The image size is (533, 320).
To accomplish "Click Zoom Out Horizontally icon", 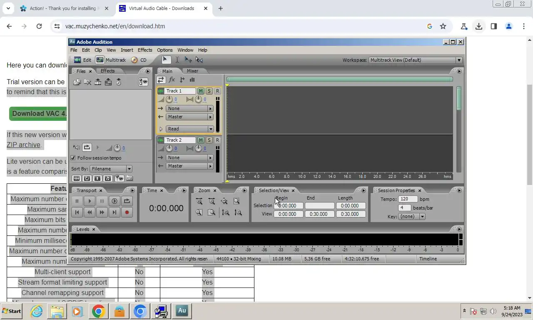I will (212, 201).
